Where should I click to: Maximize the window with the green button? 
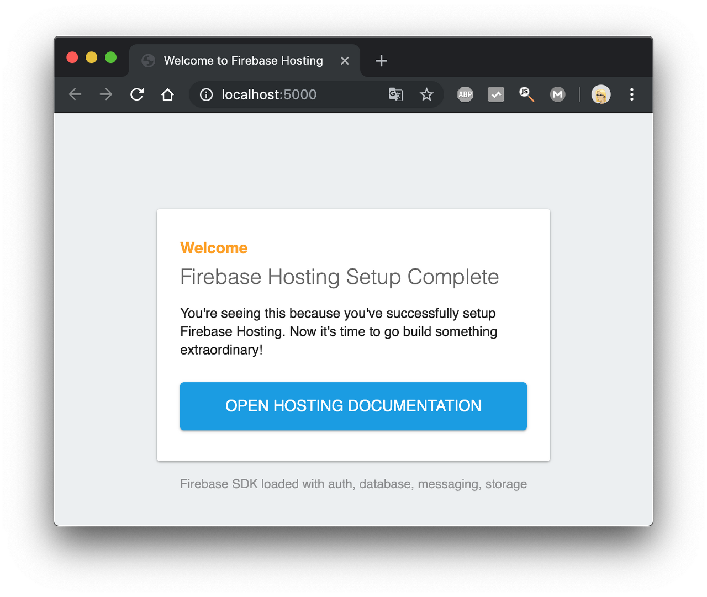[111, 57]
